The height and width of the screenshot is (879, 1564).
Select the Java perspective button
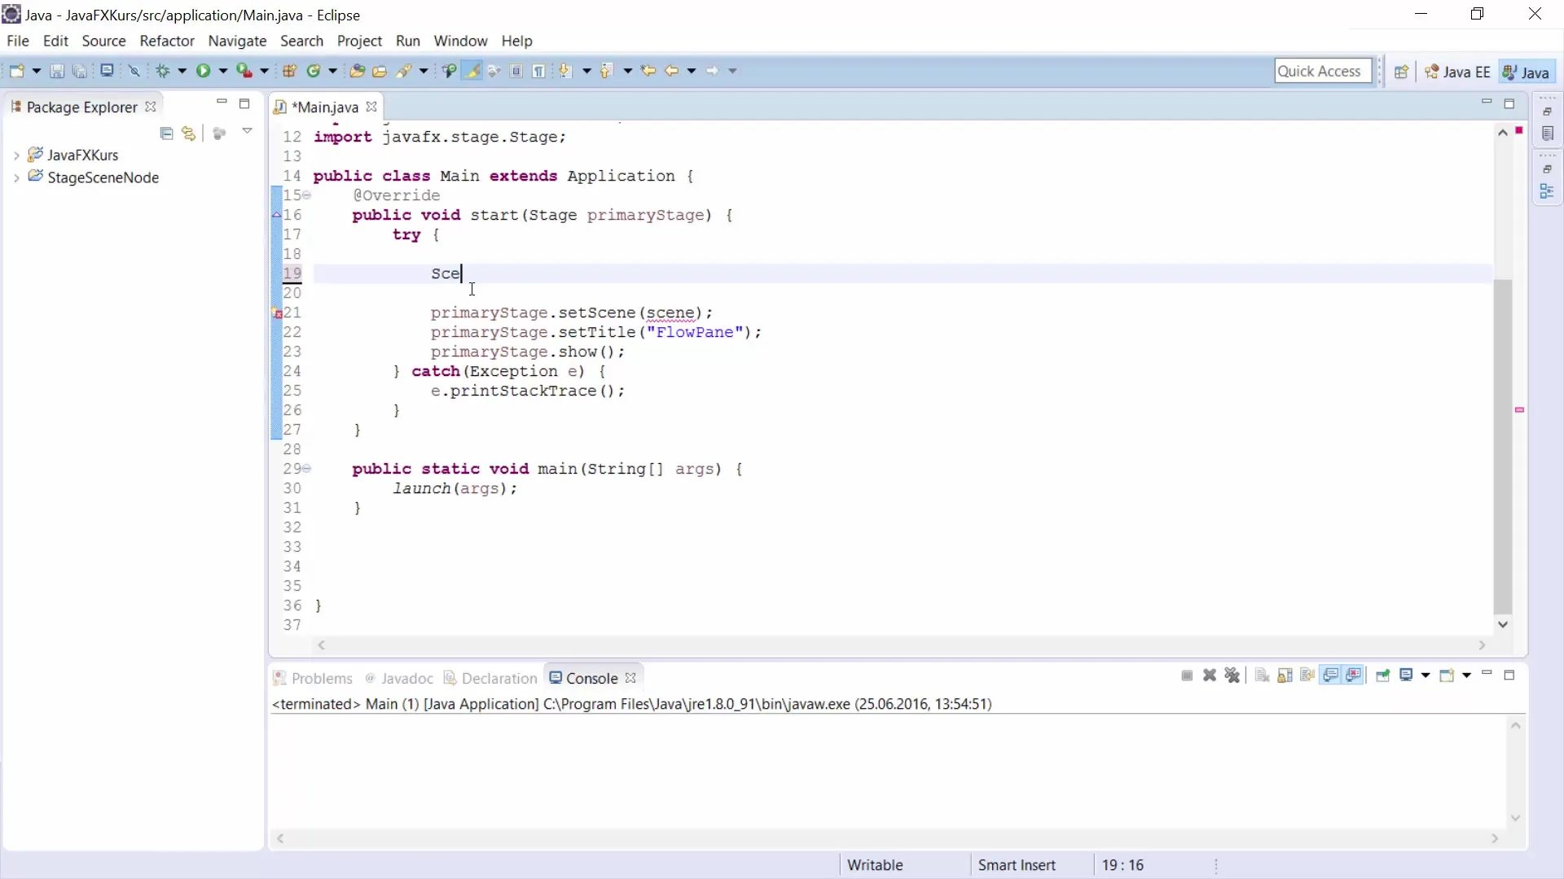(1527, 72)
